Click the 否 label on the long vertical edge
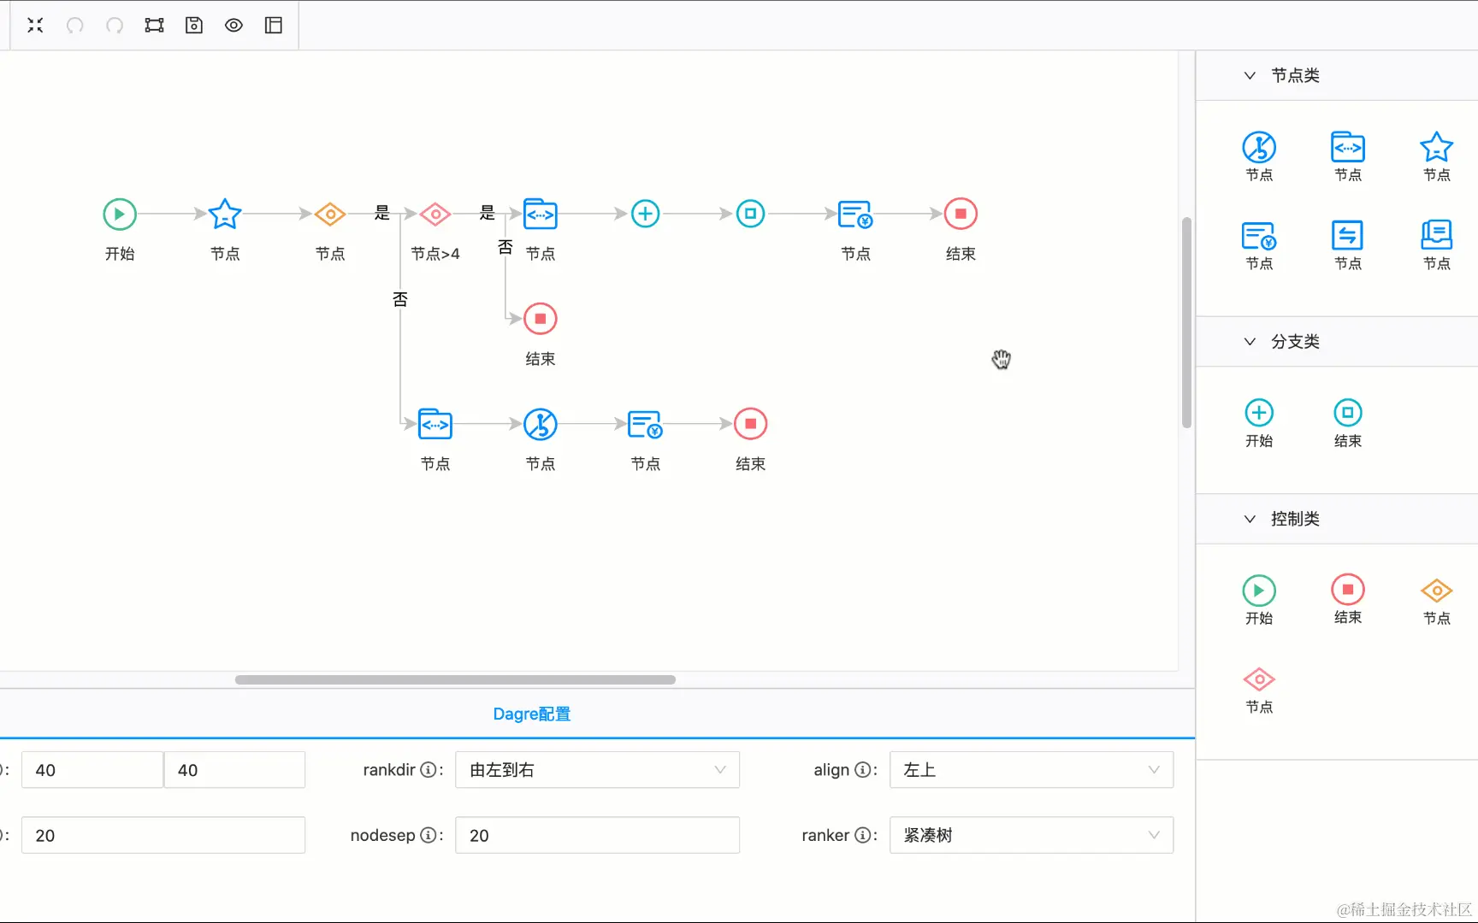 [400, 299]
